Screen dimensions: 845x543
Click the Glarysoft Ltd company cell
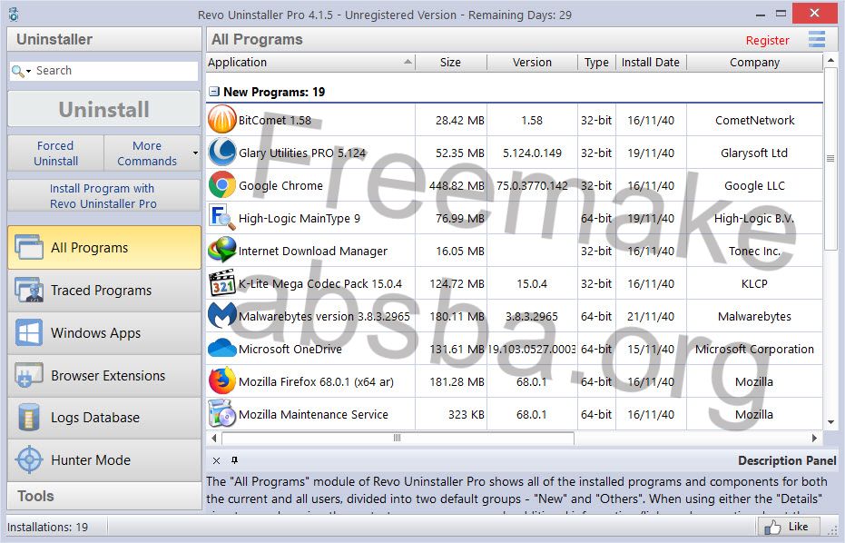(x=754, y=153)
